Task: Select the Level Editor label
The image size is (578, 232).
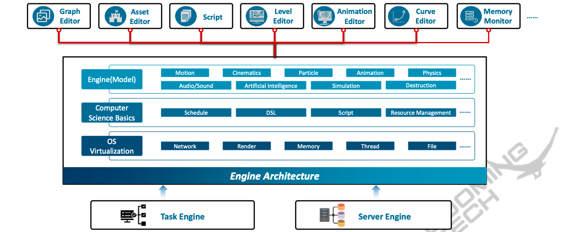Action: [283, 16]
